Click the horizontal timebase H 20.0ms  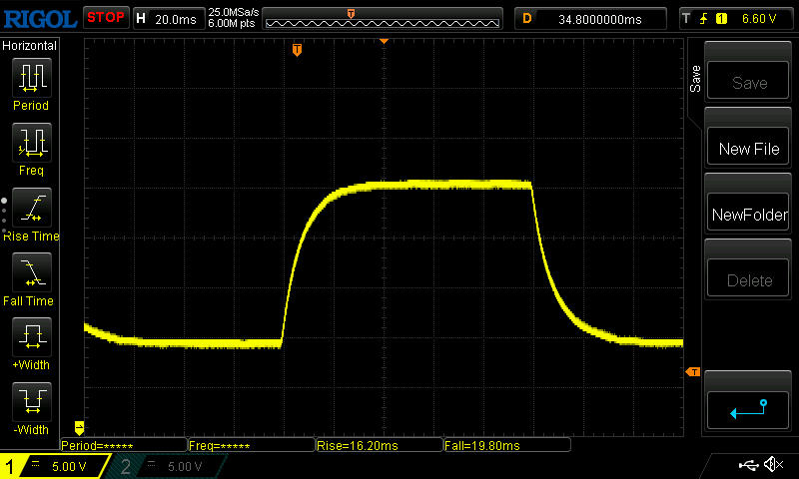168,19
